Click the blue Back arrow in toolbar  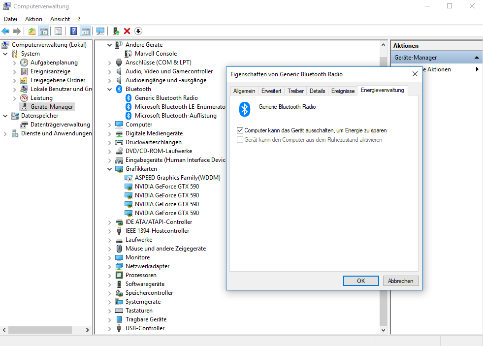[5, 31]
